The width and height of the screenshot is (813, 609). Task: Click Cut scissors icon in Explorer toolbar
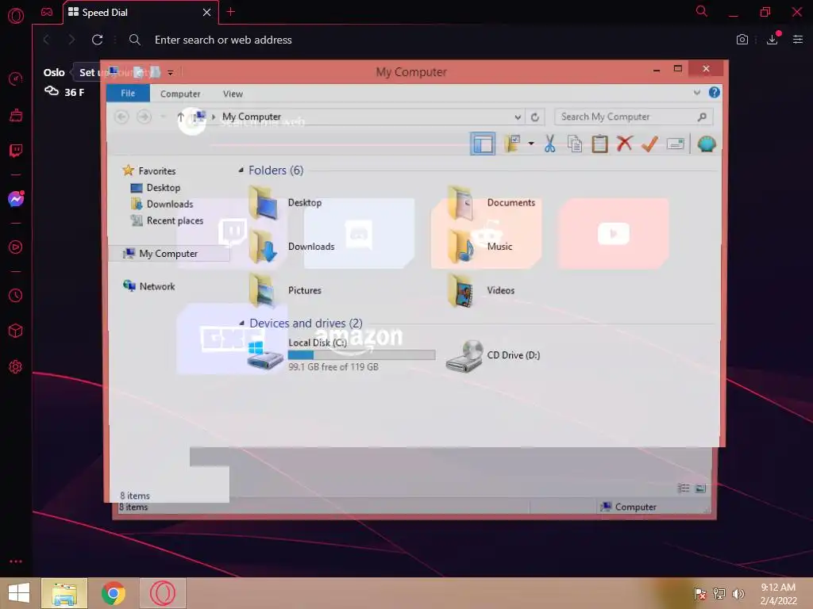pyautogui.click(x=550, y=144)
